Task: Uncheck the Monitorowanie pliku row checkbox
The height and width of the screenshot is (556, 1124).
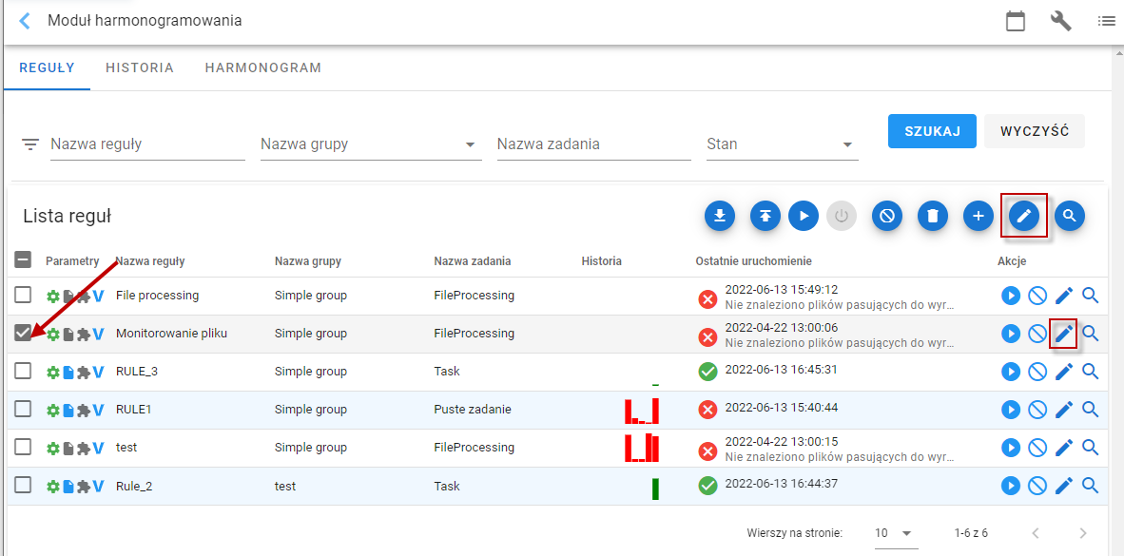Action: [23, 333]
